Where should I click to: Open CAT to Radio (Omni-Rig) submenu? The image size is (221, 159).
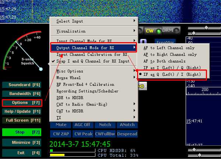point(94,104)
